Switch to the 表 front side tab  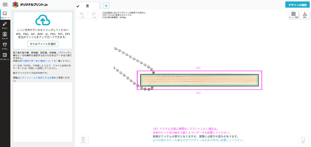(87, 6)
